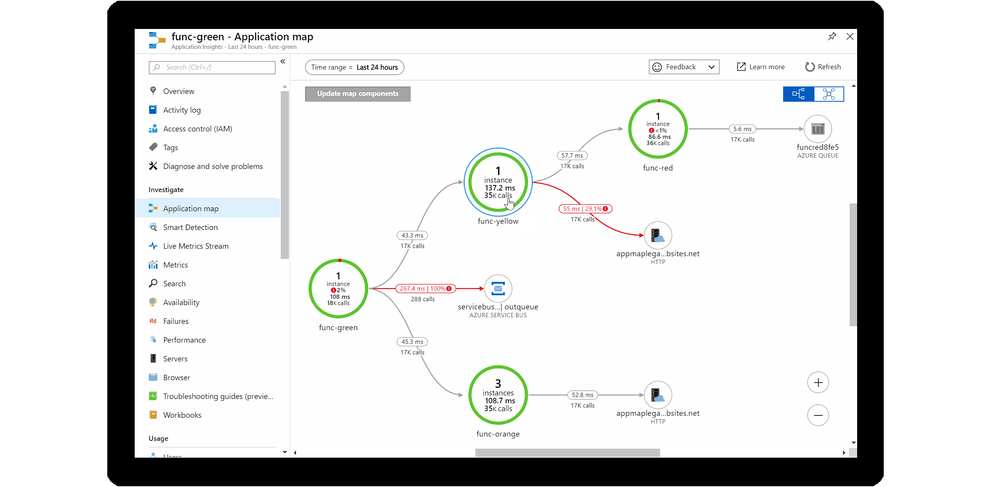Open Access control (IAM) icon
Image resolution: width=1002 pixels, height=487 pixels.
click(153, 128)
